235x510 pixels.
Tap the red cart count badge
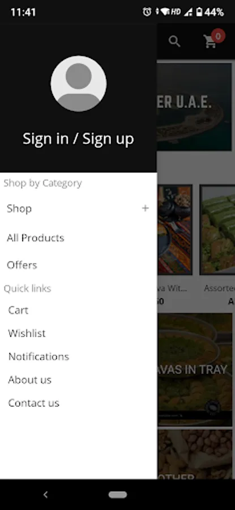(218, 36)
